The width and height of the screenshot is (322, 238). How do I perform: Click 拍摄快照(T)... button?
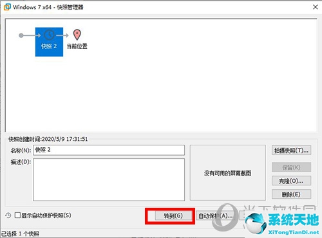coord(291,151)
